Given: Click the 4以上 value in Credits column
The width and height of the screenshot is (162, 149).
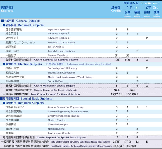Looking at the screenshot, I should [x=117, y=90].
